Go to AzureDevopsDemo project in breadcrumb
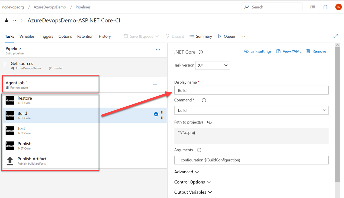344x198 pixels. coord(50,7)
